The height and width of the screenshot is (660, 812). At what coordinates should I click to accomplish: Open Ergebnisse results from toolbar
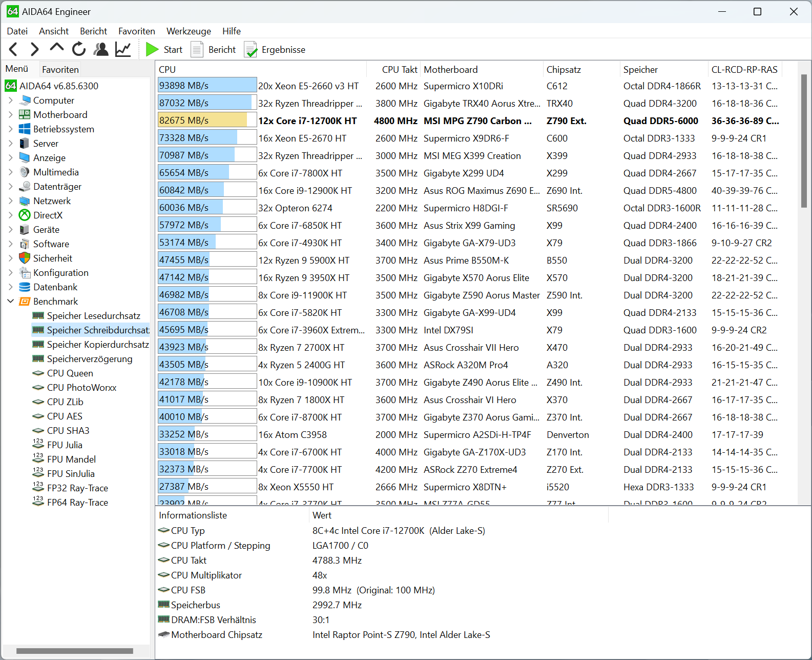click(x=275, y=50)
